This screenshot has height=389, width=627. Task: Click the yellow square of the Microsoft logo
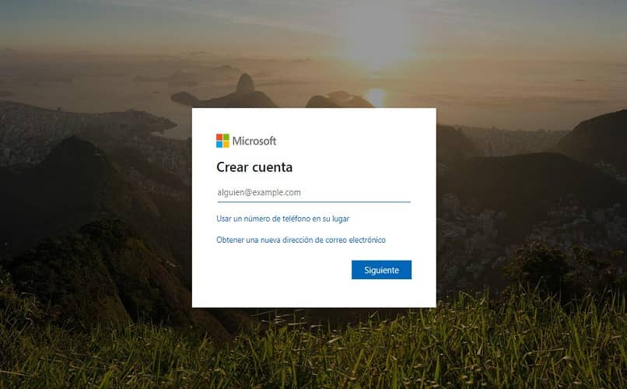pyautogui.click(x=226, y=145)
